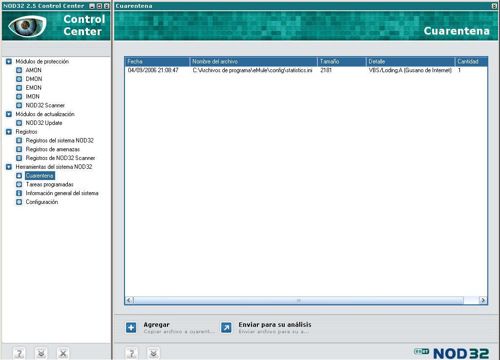Click the Información general del sistema icon
The image size is (500, 360).
(19, 193)
